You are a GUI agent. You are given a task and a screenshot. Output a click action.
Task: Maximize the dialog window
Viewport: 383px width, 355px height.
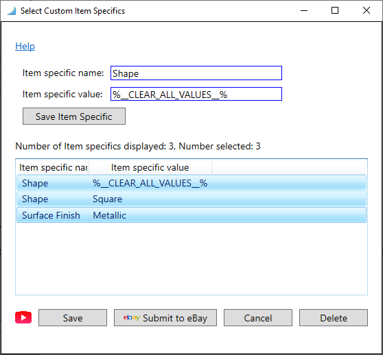click(x=335, y=10)
